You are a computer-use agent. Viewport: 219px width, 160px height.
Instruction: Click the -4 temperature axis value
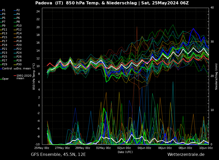pyautogui.click(x=38, y=121)
